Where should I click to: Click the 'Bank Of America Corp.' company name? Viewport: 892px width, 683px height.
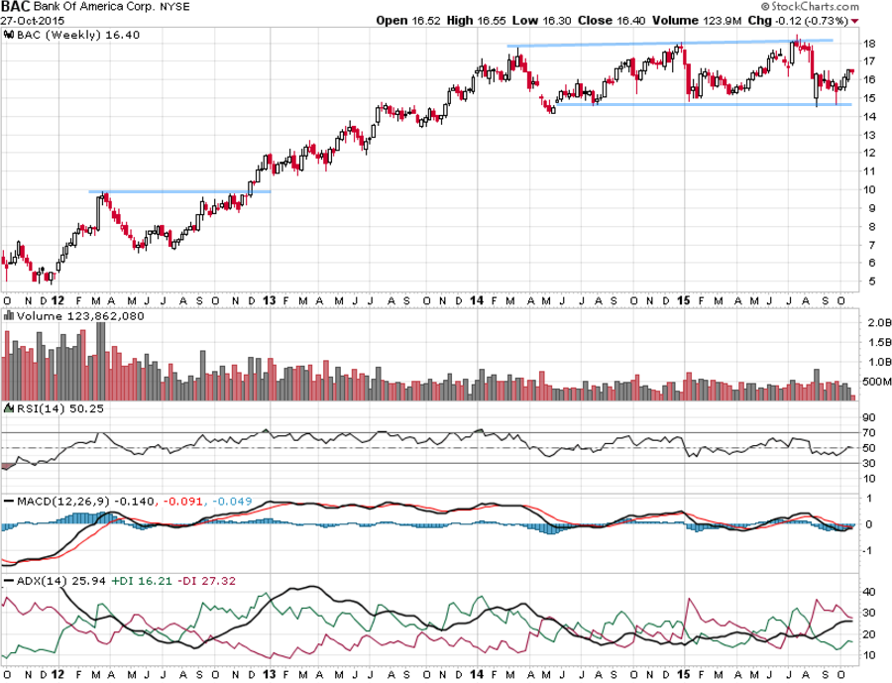point(94,7)
